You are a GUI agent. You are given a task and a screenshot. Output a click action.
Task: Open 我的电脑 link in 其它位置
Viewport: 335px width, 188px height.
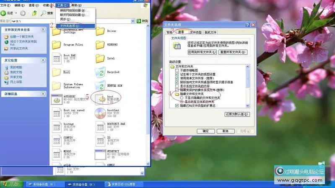[x=16, y=67]
